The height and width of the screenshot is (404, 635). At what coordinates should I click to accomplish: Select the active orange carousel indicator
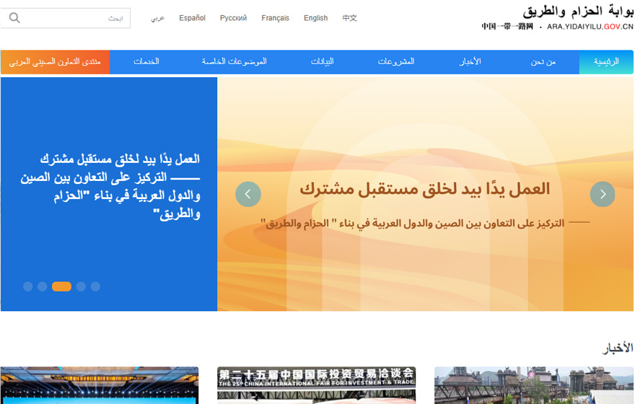point(61,286)
